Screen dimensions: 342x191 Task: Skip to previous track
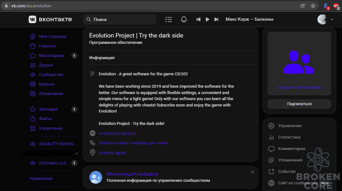198,19
